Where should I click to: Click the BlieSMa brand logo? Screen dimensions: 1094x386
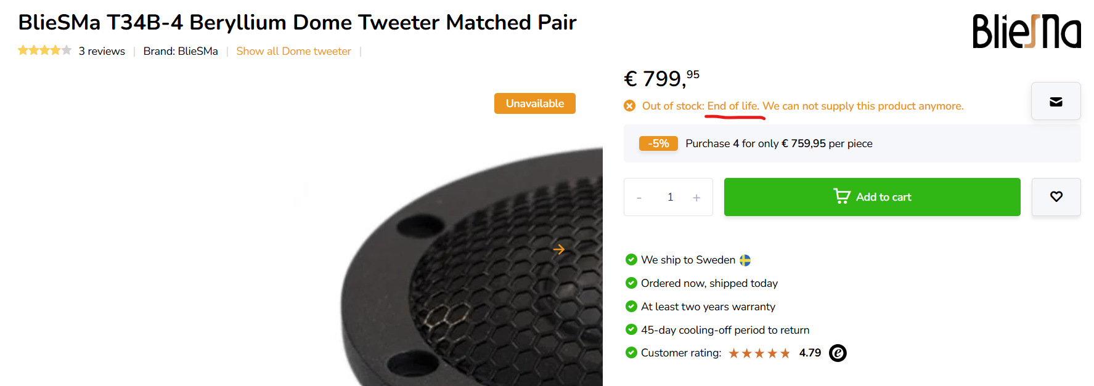(x=1026, y=31)
